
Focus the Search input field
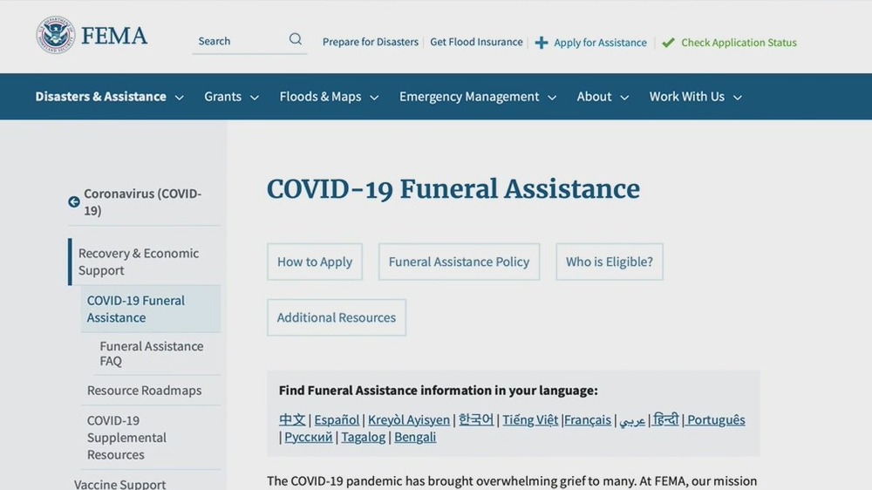click(249, 41)
